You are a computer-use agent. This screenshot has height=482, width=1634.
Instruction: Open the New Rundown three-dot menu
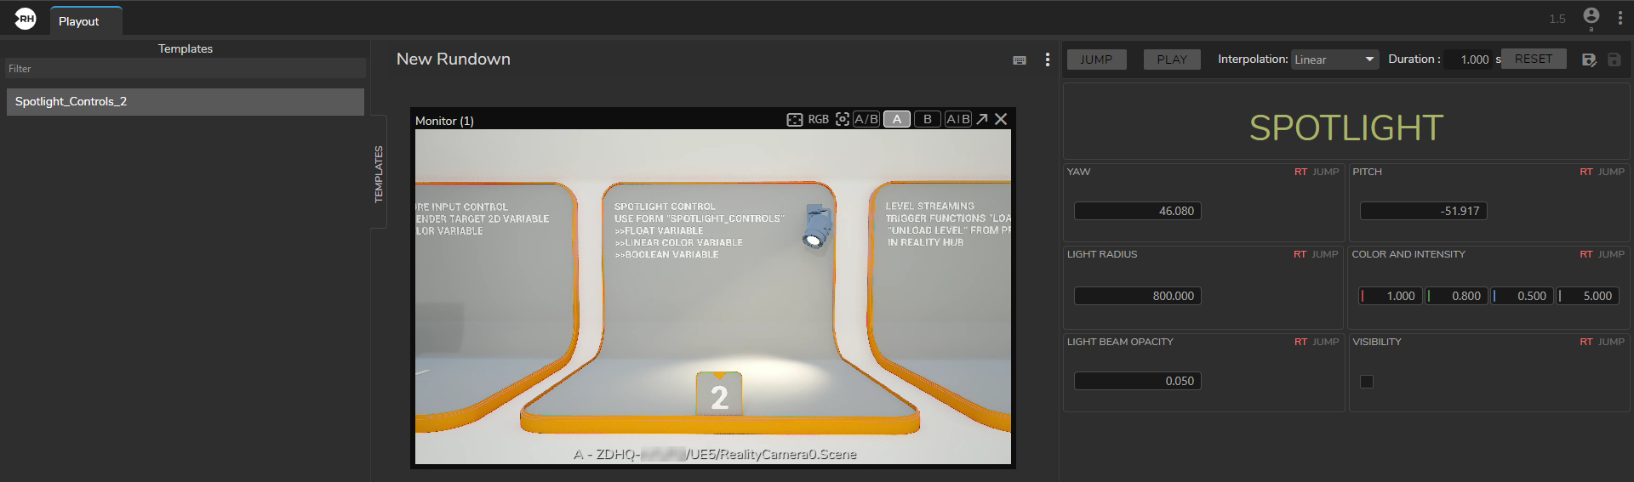pos(1047,60)
